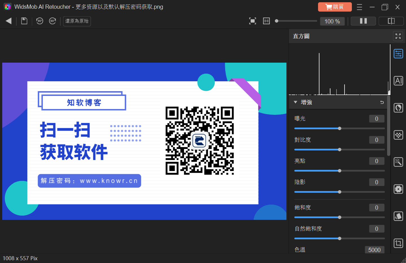406x263 pixels.
Task: Switch to split before/after view
Action: click(391, 21)
